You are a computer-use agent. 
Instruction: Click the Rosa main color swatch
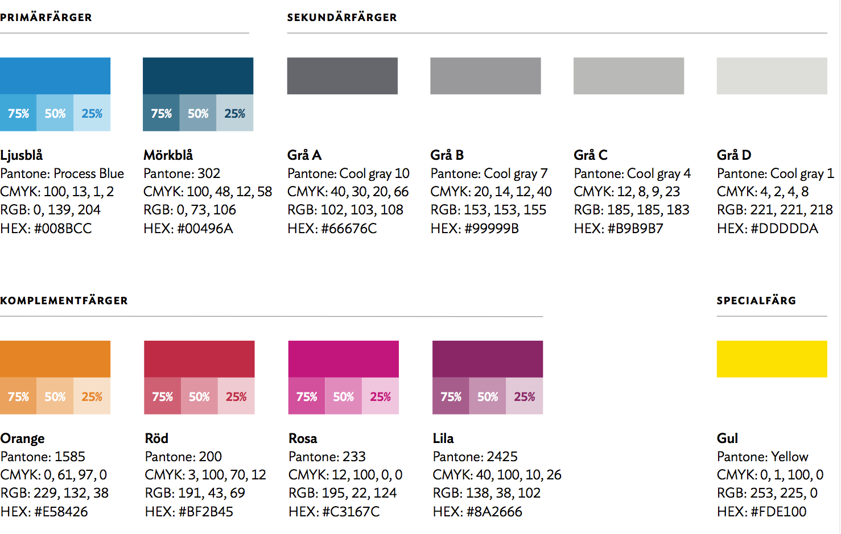pyautogui.click(x=344, y=359)
